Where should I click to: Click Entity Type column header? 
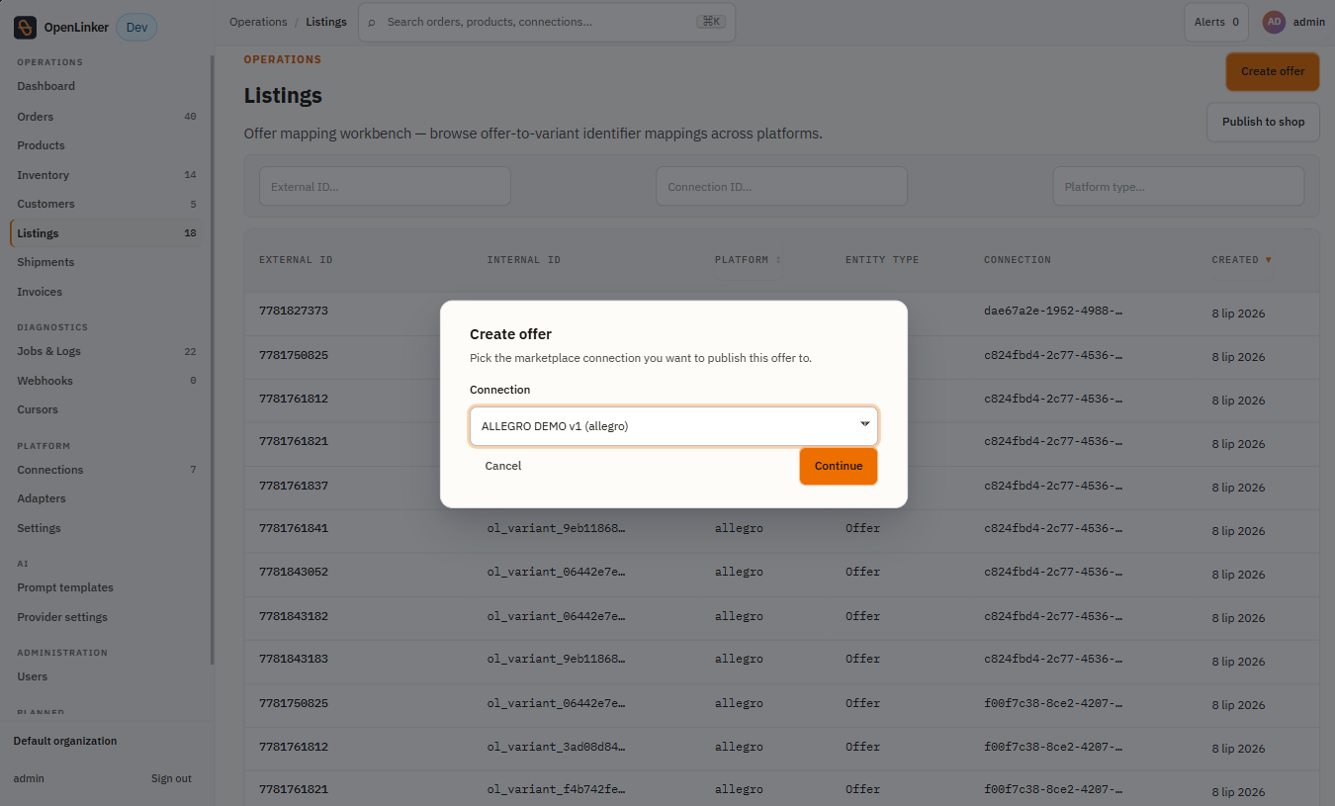pos(882,260)
